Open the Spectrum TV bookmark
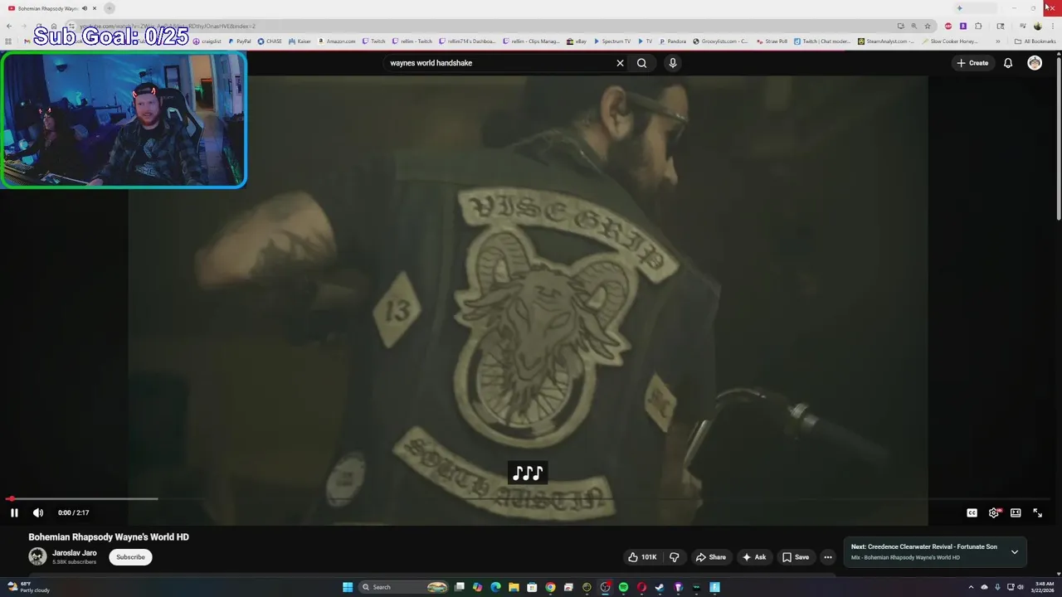Image resolution: width=1062 pixels, height=597 pixels. [x=611, y=41]
